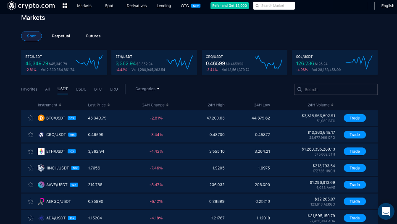Switch to the Futures tab
The width and height of the screenshot is (397, 224).
[93, 36]
